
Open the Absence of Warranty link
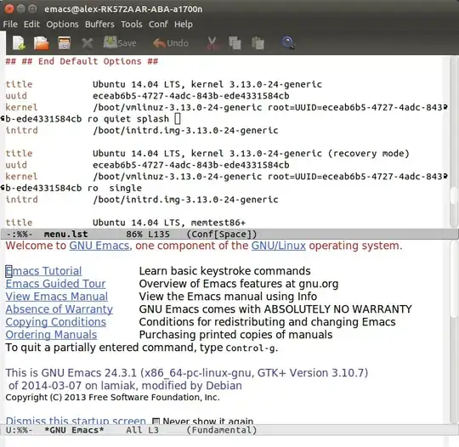59,309
